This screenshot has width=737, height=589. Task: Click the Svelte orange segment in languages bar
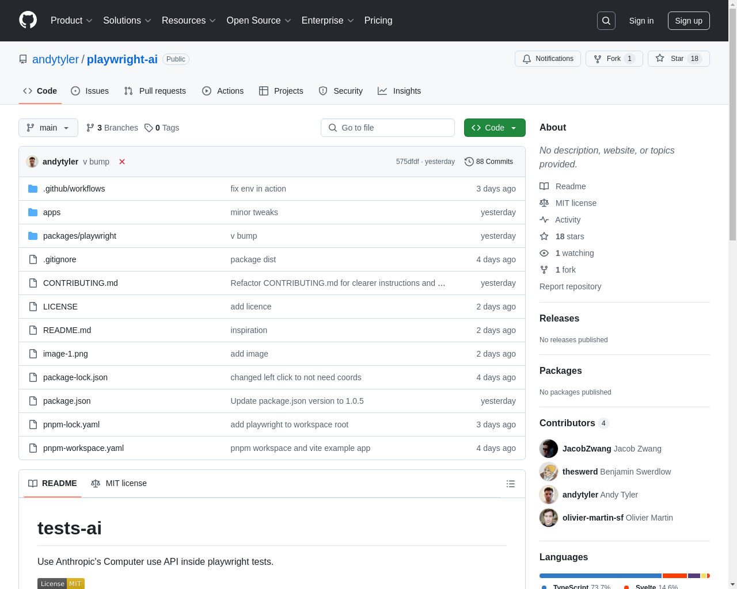[675, 576]
